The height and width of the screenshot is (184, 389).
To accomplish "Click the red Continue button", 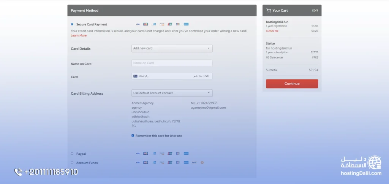I will click(292, 84).
